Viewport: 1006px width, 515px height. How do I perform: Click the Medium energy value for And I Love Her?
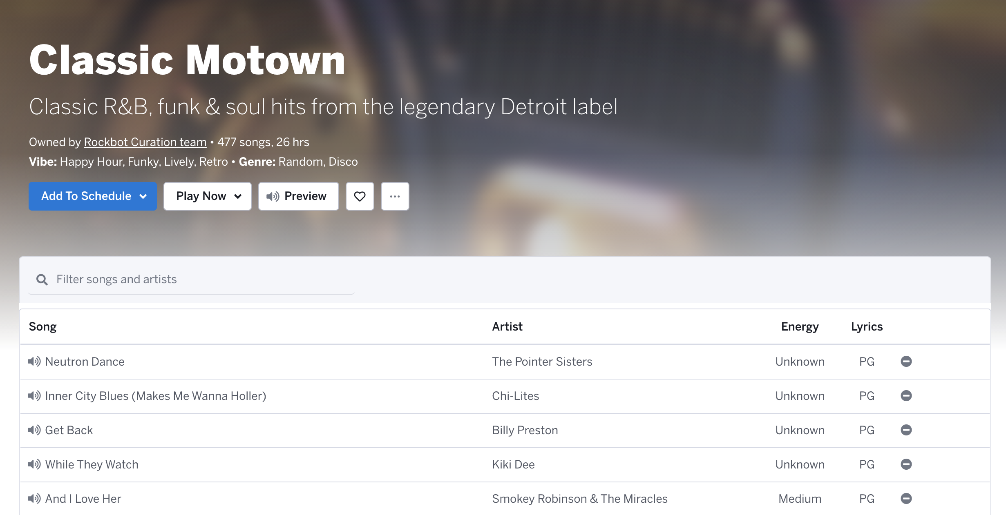pos(800,499)
